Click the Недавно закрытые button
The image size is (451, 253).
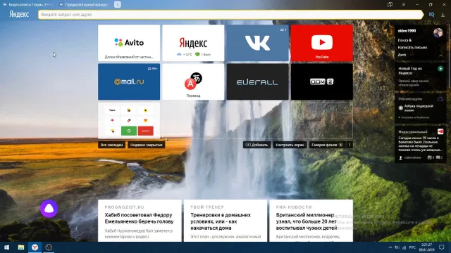146,145
